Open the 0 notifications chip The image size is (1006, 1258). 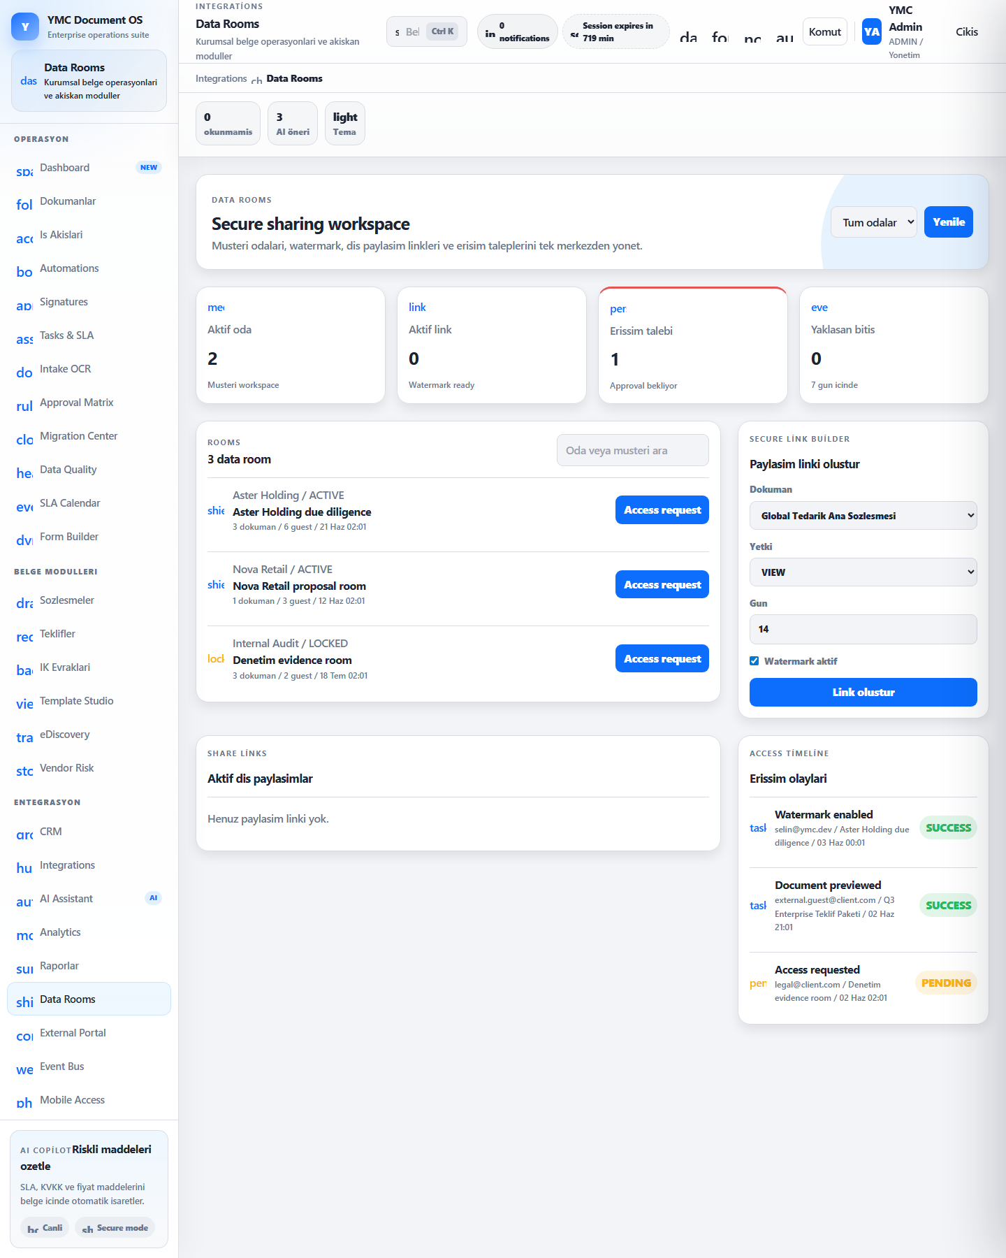tap(518, 31)
